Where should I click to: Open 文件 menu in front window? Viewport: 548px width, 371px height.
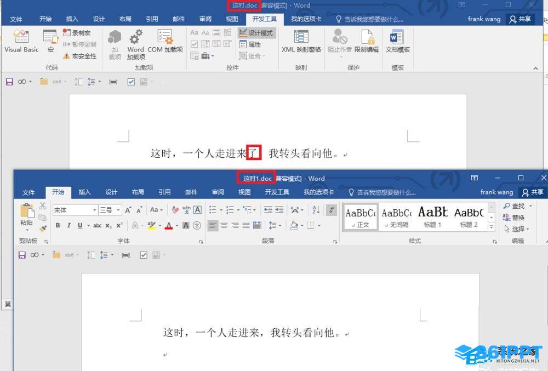[28, 192]
